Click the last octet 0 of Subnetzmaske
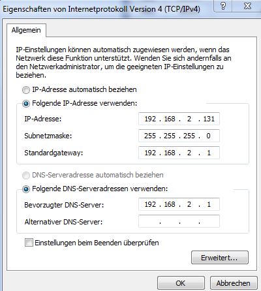Image resolution: width=261 pixels, height=291 pixels. point(208,136)
